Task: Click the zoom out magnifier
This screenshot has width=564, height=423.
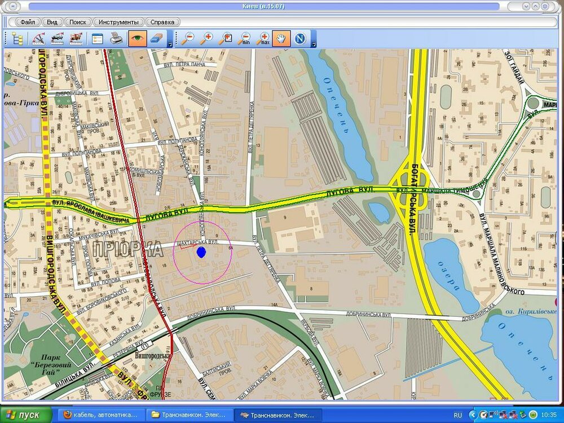Action: point(188,39)
